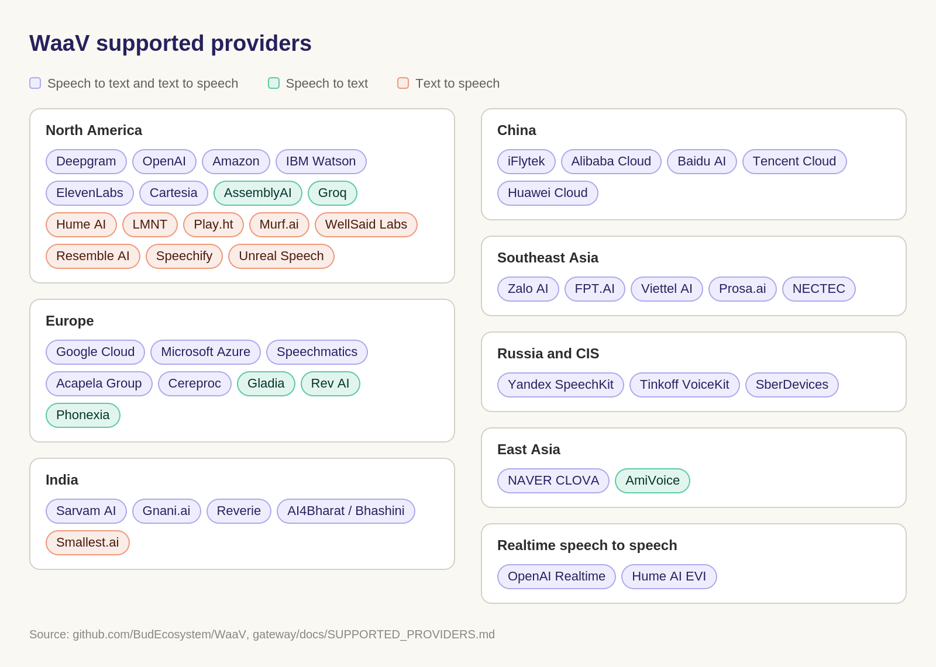936x667 pixels.
Task: Click the North America section heading
Action: tap(94, 130)
